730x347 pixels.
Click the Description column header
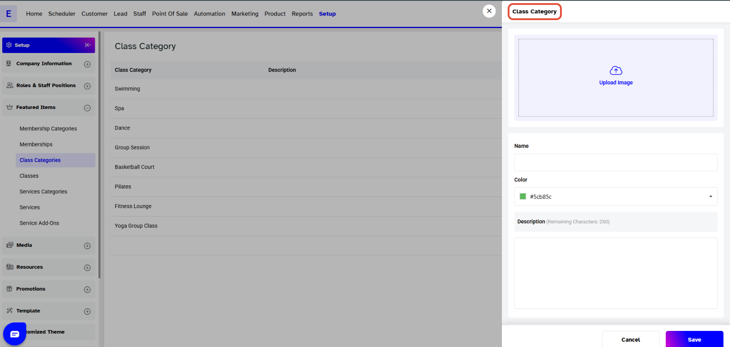282,70
